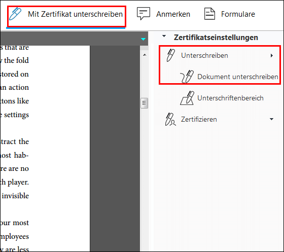Click the Unterschriftenbereich icon
The width and height of the screenshot is (284, 252).
click(187, 98)
